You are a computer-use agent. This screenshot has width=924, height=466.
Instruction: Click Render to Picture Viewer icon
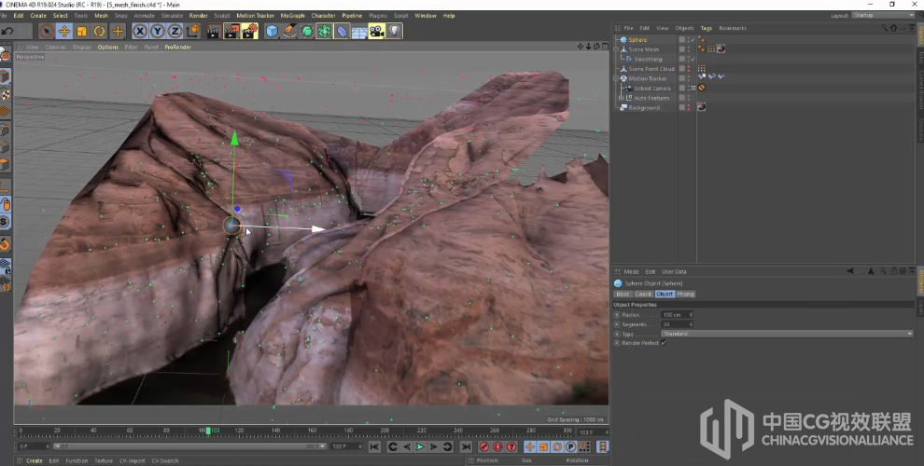pos(231,31)
